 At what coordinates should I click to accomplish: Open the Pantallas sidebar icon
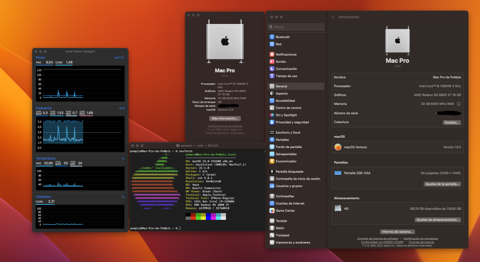(272, 139)
